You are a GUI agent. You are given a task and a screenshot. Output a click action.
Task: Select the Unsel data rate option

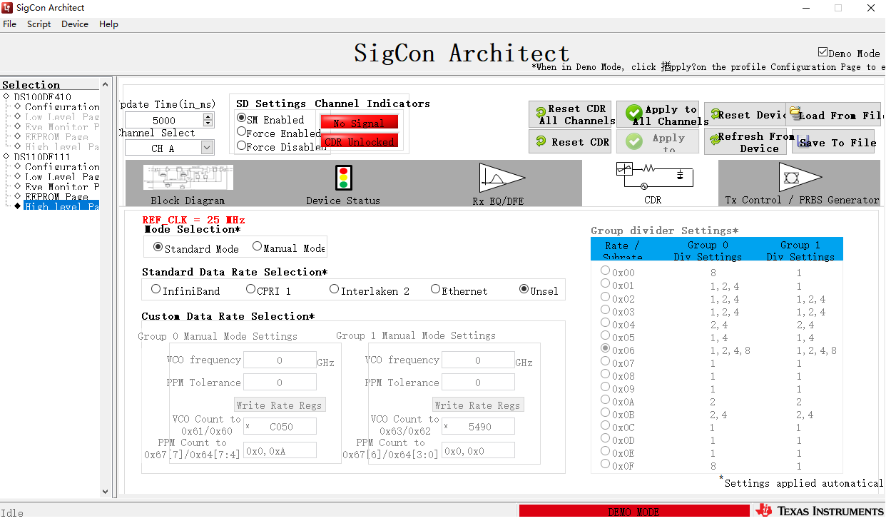(x=524, y=289)
